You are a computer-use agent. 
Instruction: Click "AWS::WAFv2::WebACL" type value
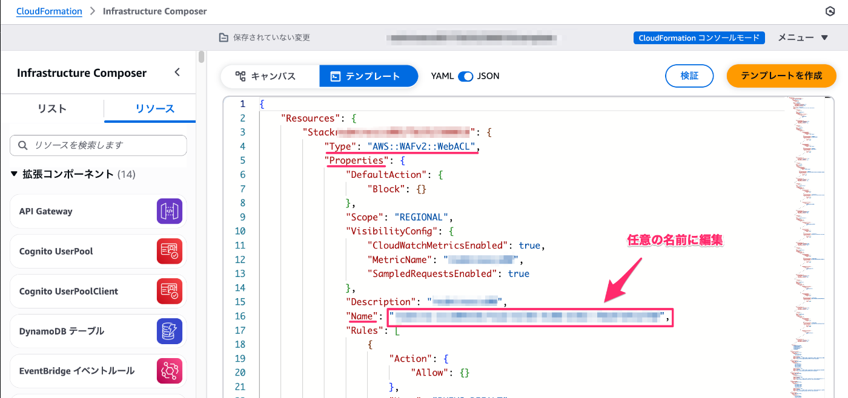pyautogui.click(x=422, y=146)
